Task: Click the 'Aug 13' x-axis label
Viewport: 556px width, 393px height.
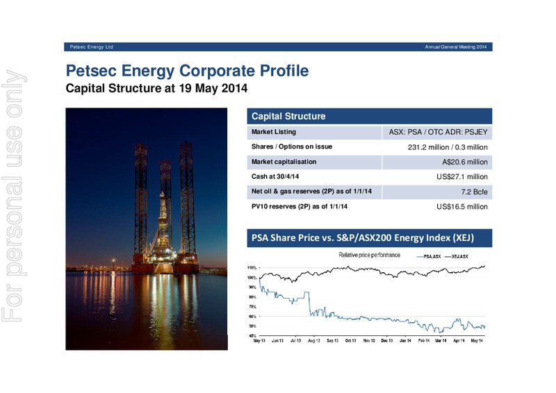Action: pos(314,340)
